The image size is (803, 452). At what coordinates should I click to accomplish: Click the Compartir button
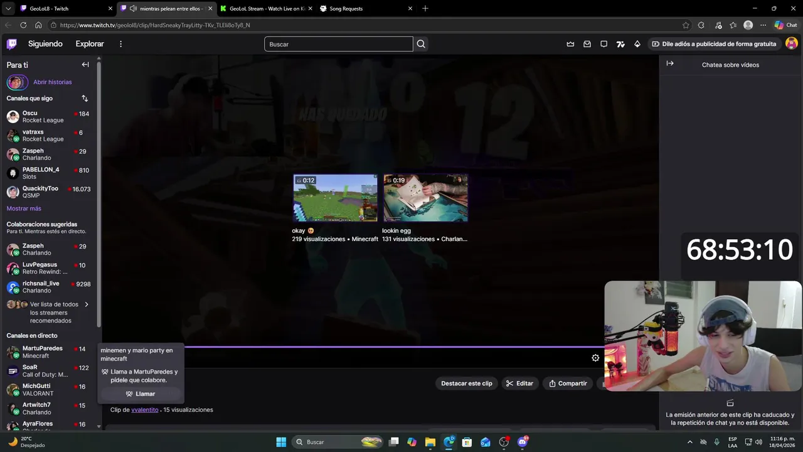coord(568,384)
